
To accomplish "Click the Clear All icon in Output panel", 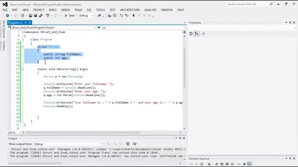I will tap(128, 144).
